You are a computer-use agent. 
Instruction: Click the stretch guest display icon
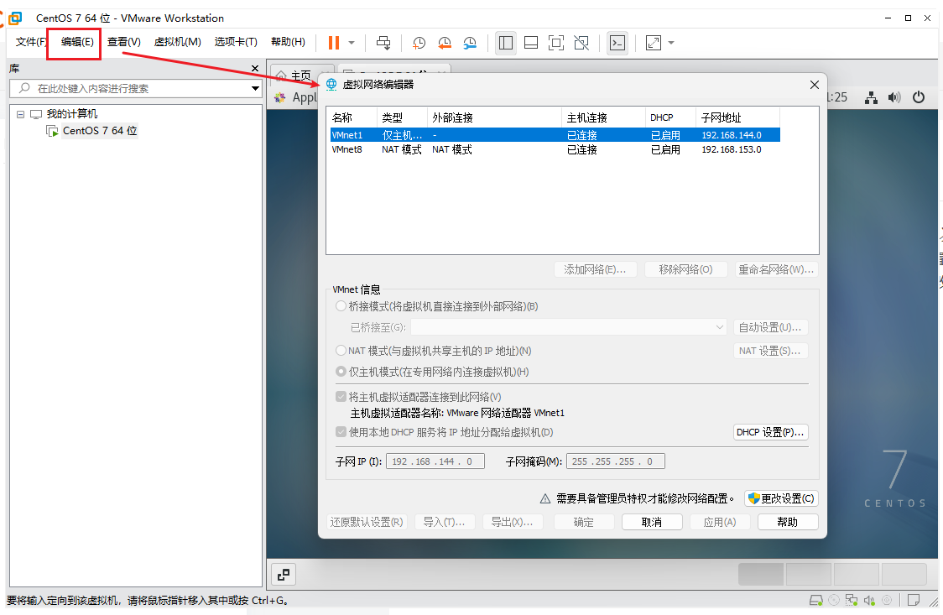point(653,43)
